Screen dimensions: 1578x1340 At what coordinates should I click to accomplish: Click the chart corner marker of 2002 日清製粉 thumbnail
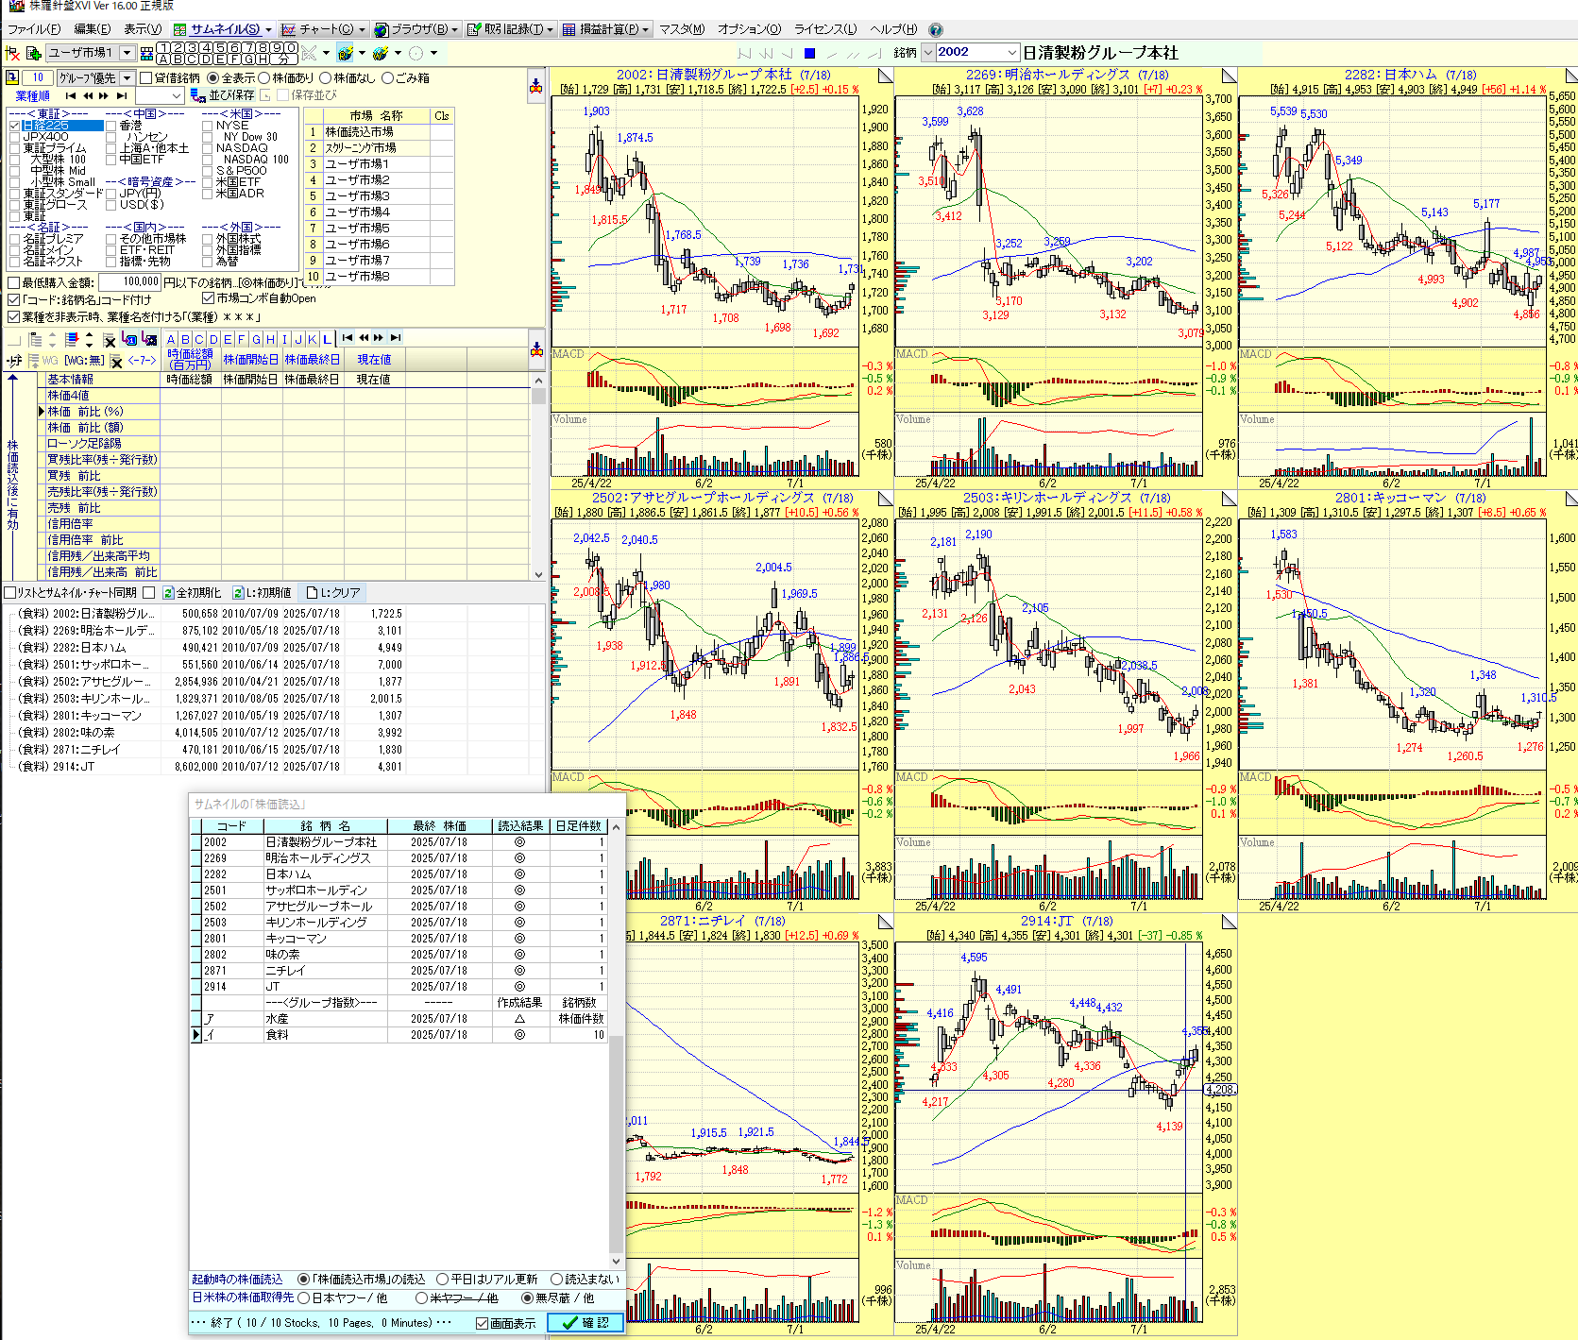[x=885, y=75]
